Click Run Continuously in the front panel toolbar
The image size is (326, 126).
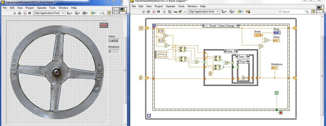pyautogui.click(x=20, y=13)
